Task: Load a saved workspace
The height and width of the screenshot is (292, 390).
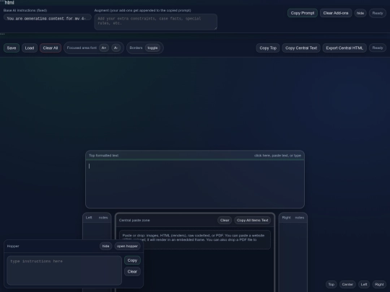Action: coord(30,48)
